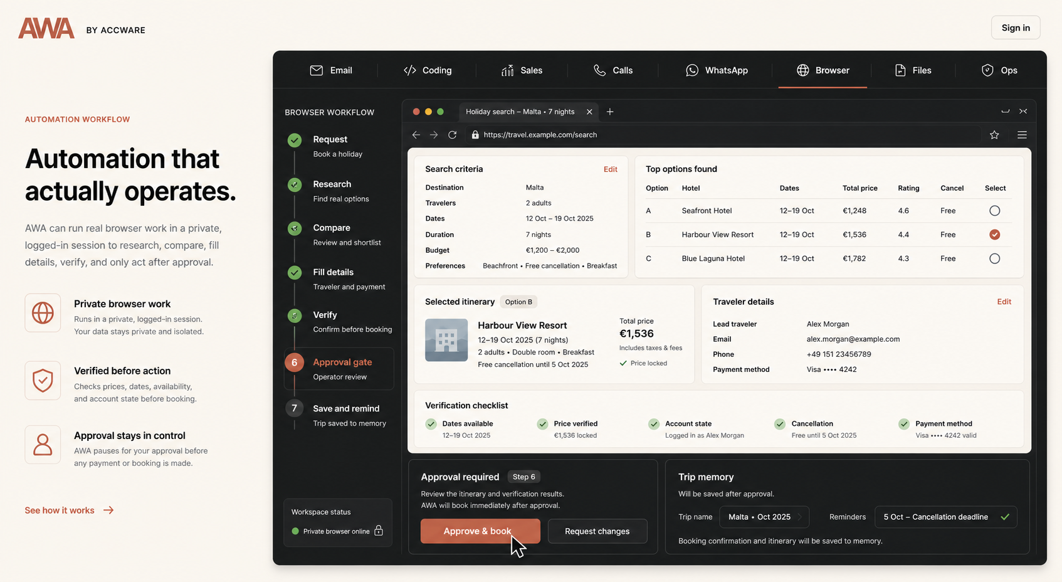
Task: Click the Approval gate step 6 badge
Action: (x=294, y=362)
